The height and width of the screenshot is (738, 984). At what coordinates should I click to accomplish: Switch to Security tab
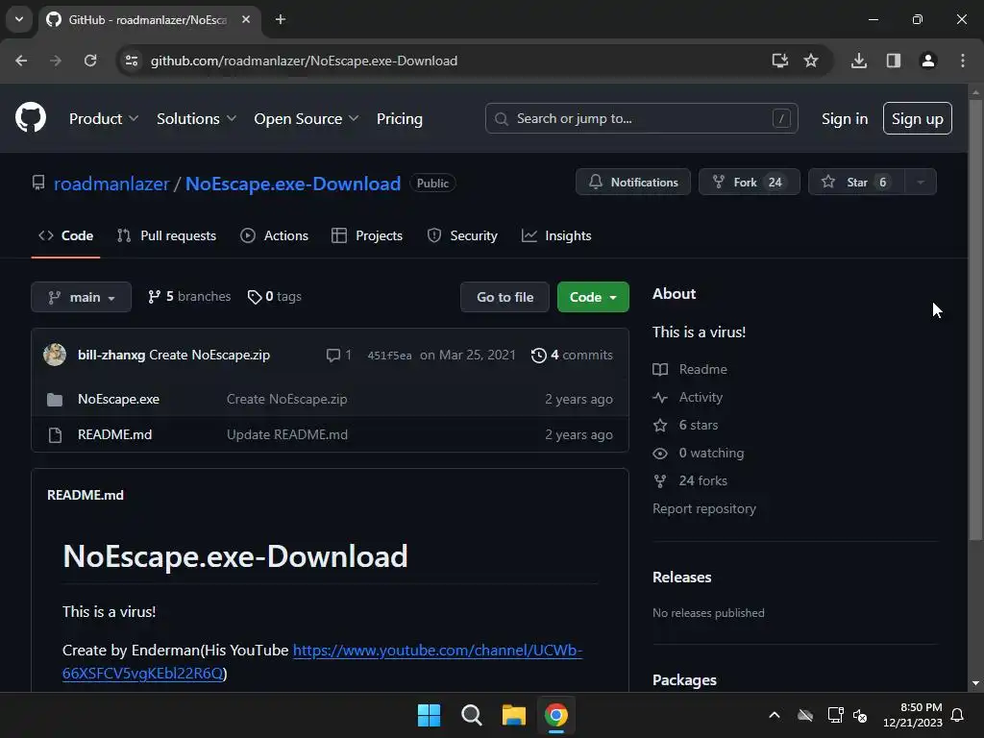[x=462, y=236]
